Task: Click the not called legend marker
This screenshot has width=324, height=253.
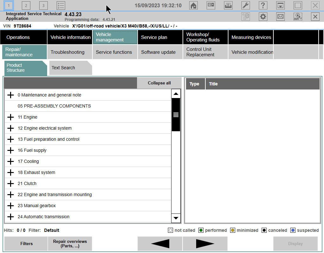Action: click(170, 230)
